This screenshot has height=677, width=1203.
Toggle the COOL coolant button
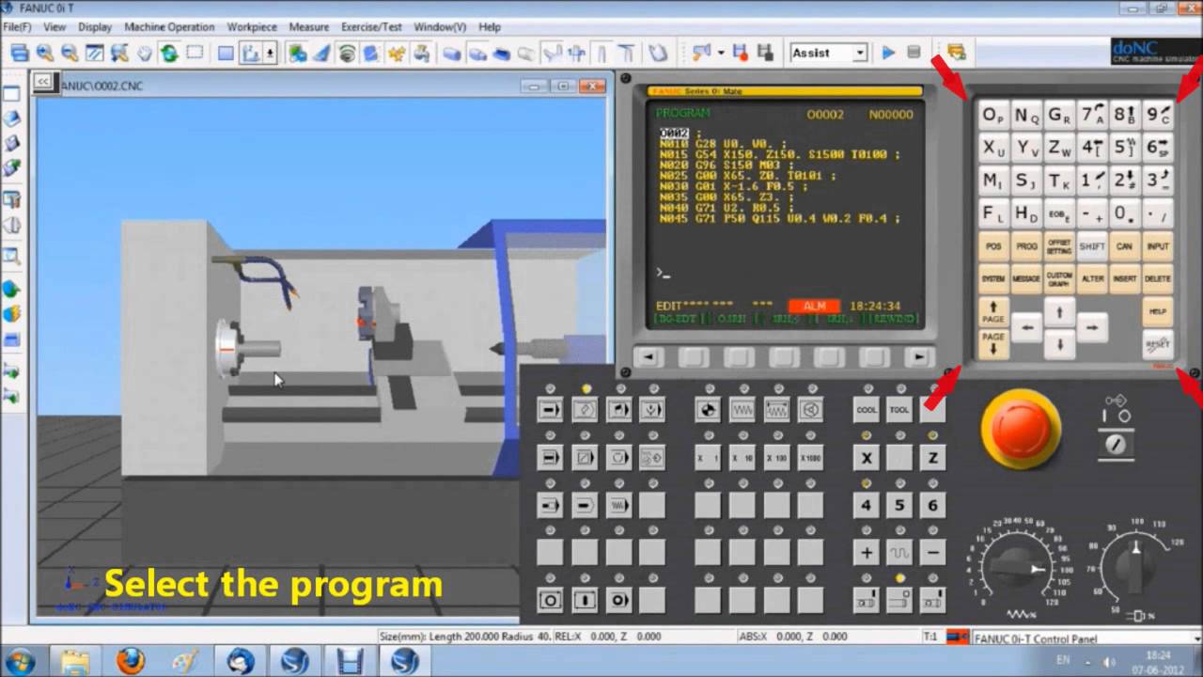867,410
